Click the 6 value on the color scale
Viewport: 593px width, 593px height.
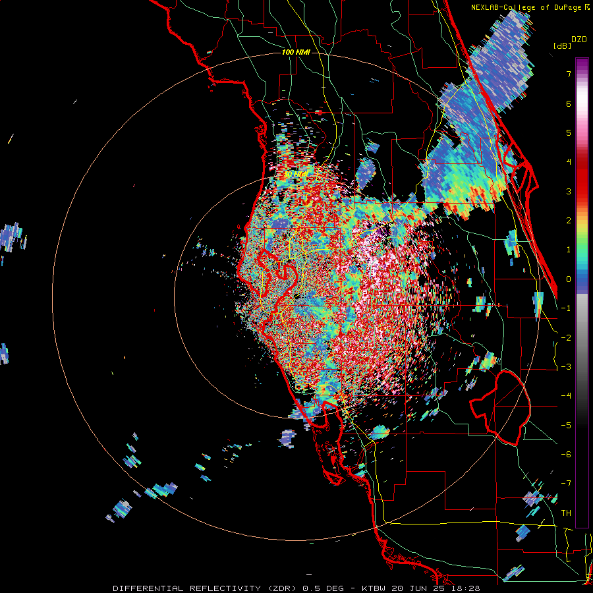[569, 103]
